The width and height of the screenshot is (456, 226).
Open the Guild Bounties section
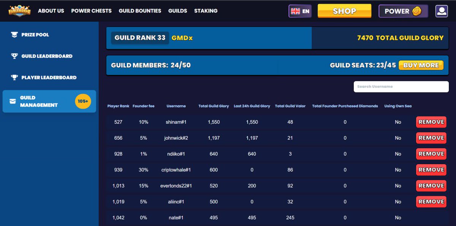(140, 11)
